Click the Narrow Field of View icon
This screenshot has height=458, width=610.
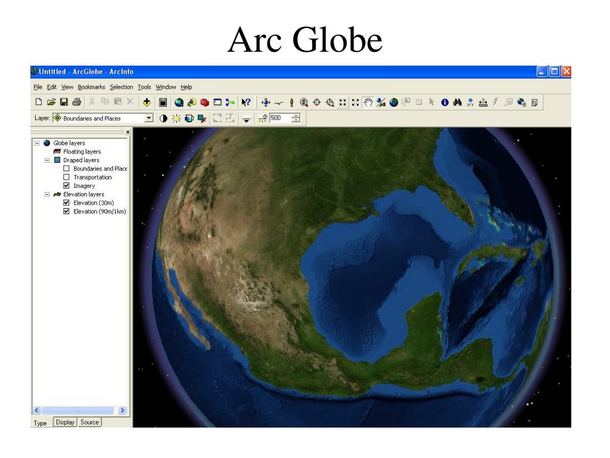pos(343,103)
